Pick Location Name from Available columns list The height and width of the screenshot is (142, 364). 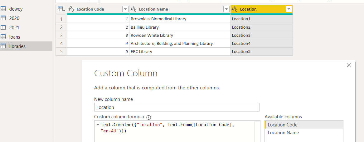coord(283,133)
